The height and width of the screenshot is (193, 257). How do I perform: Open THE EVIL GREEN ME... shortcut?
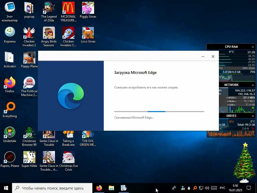click(88, 138)
